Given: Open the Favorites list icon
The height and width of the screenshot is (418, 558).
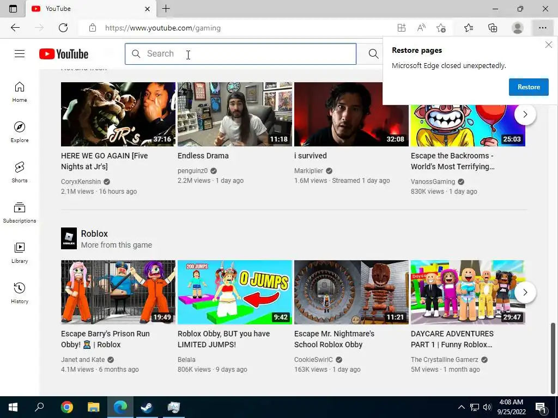Looking at the screenshot, I should (x=469, y=28).
